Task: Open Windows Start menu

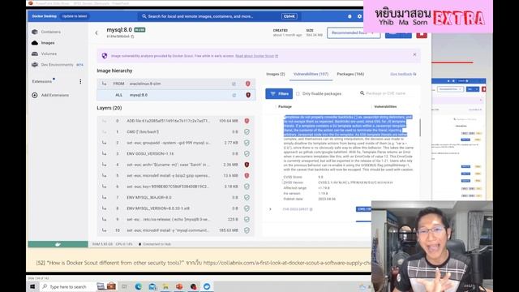Action: click(x=32, y=286)
